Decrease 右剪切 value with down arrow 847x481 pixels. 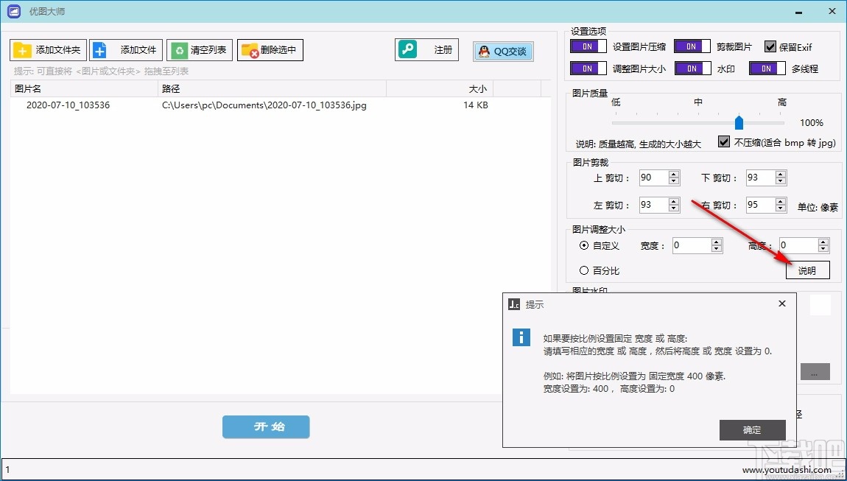point(781,208)
